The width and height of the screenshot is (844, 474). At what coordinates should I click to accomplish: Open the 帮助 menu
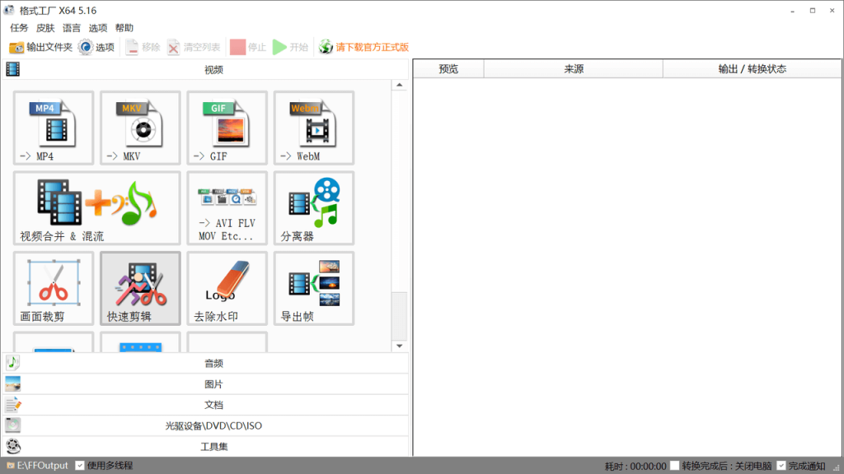(124, 28)
